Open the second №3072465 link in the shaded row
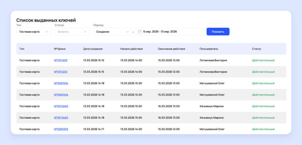 coord(61,118)
